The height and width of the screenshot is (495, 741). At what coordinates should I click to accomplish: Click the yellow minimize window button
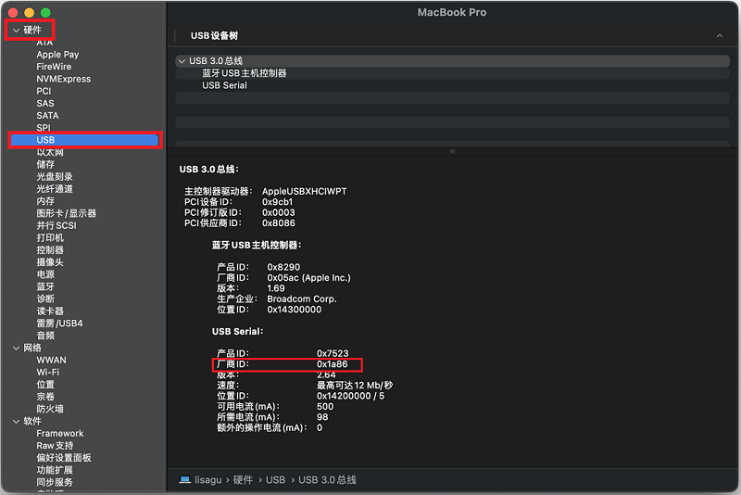coord(30,12)
